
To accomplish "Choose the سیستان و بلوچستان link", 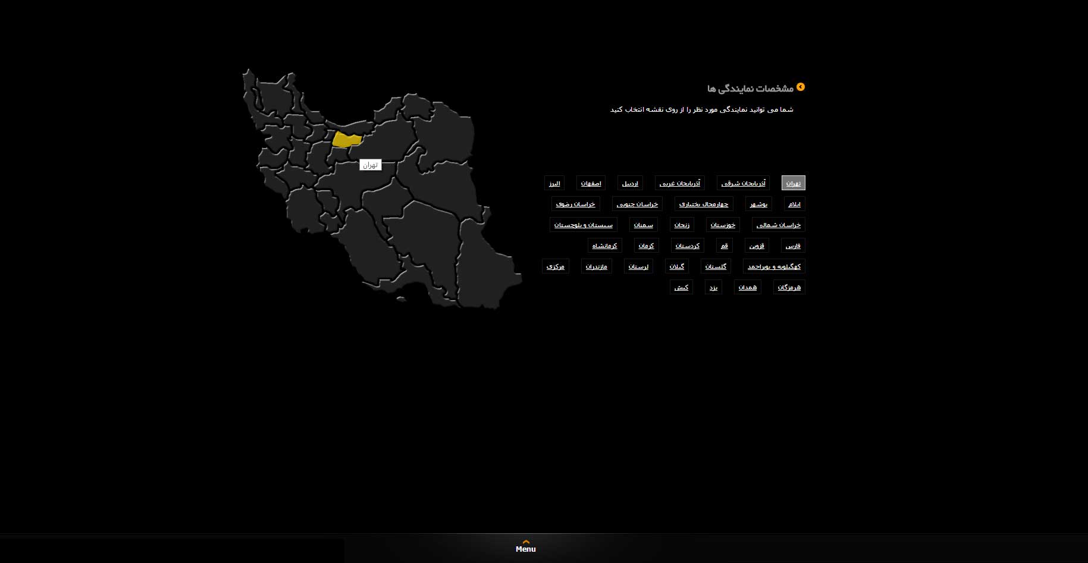I will click(x=583, y=225).
